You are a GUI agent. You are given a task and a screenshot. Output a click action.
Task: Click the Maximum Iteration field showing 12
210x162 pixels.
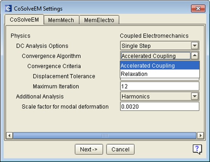(160, 86)
